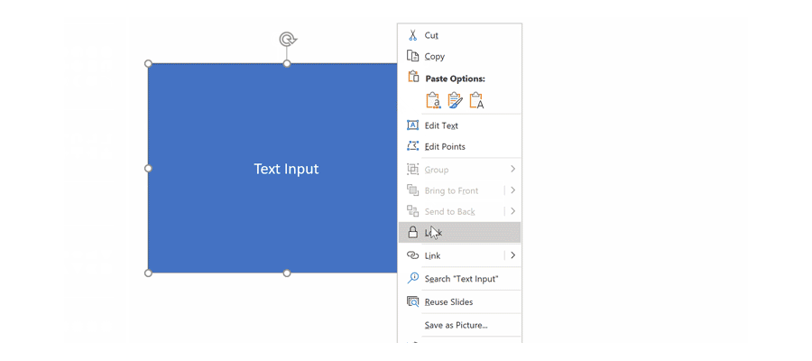Image resolution: width=812 pixels, height=361 pixels.
Task: Choose the first paste option, Use Destination Theme
Action: click(x=433, y=100)
